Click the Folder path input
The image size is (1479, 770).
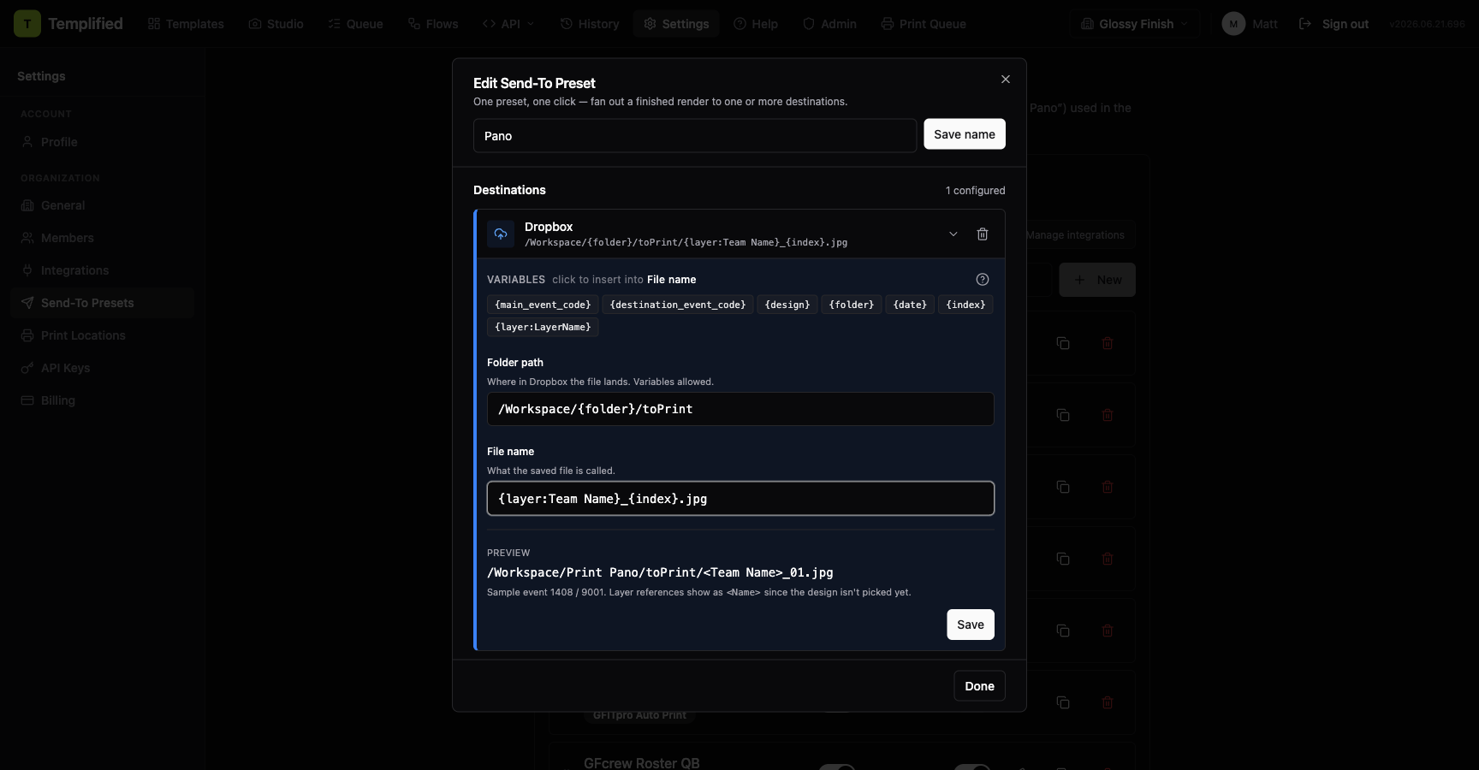(x=740, y=409)
